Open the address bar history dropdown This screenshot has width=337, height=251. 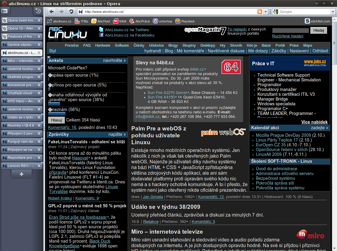(x=266, y=12)
